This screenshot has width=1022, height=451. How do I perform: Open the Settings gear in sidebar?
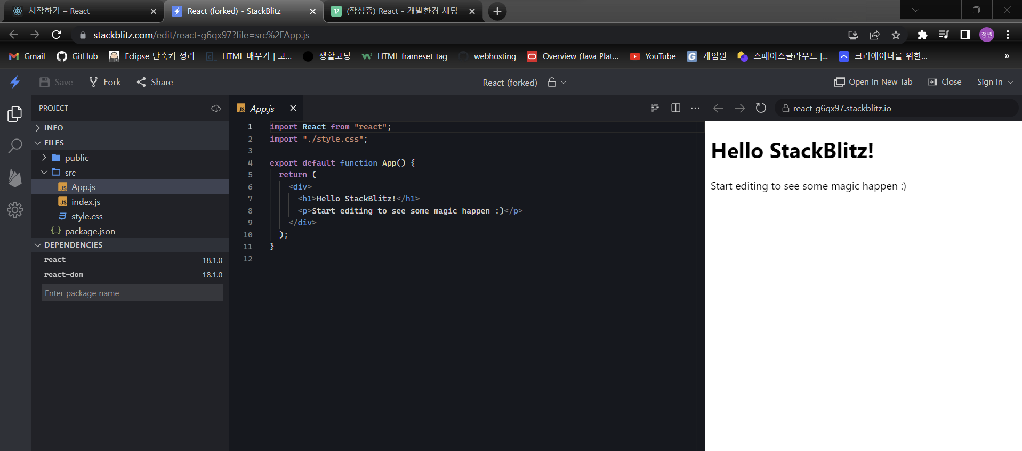click(15, 210)
